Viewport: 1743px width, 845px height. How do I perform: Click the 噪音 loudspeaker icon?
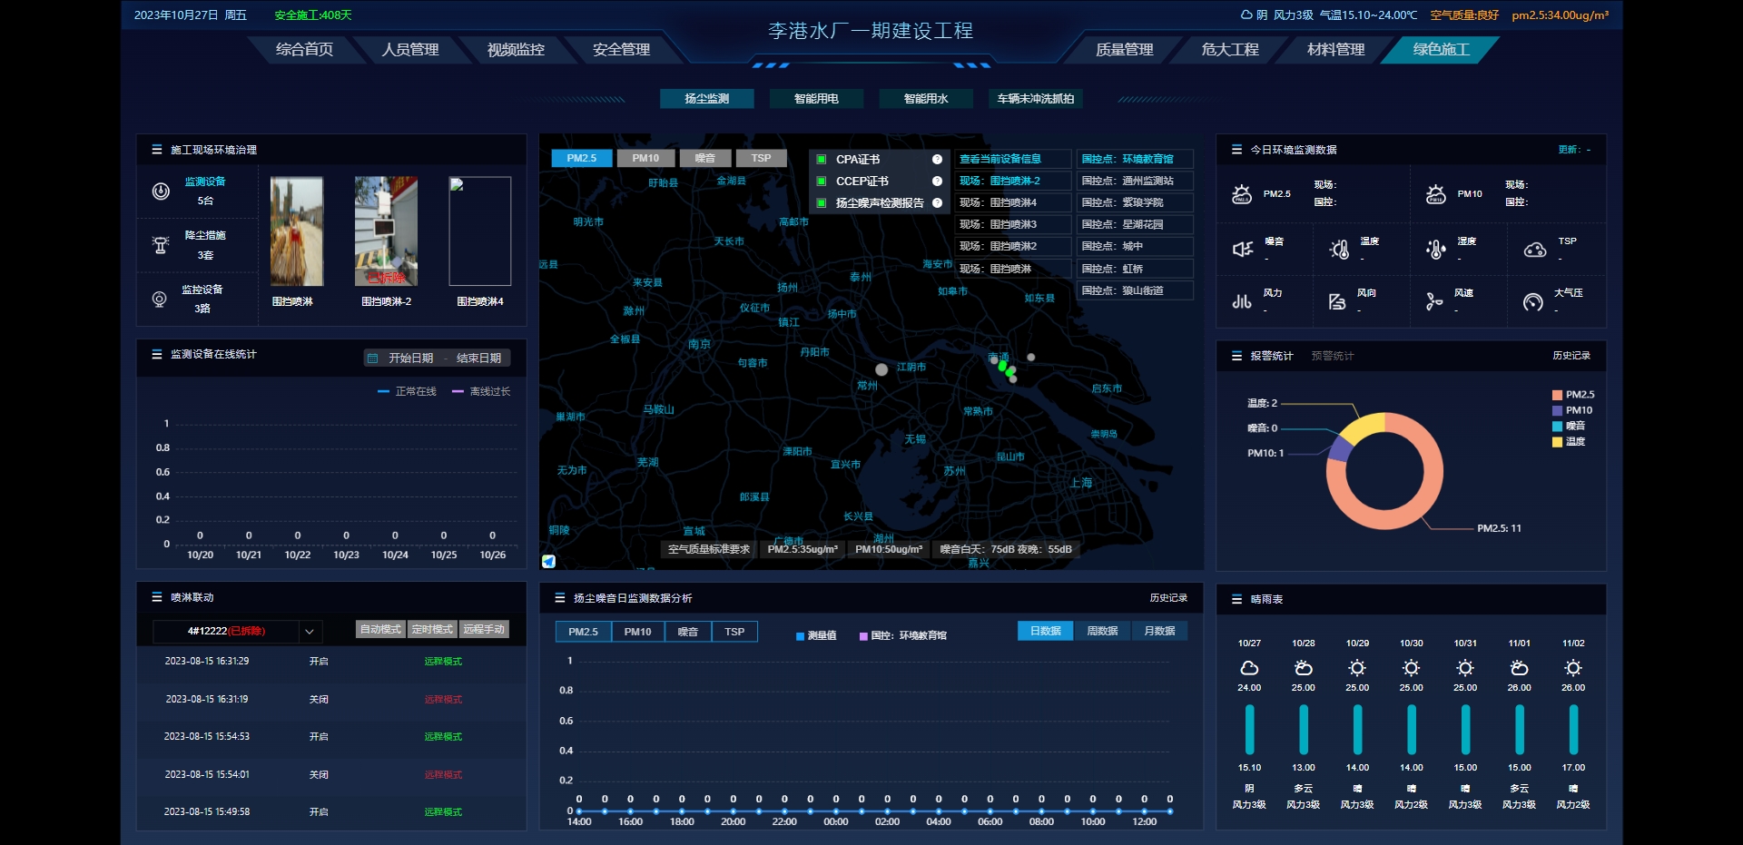[1243, 249]
